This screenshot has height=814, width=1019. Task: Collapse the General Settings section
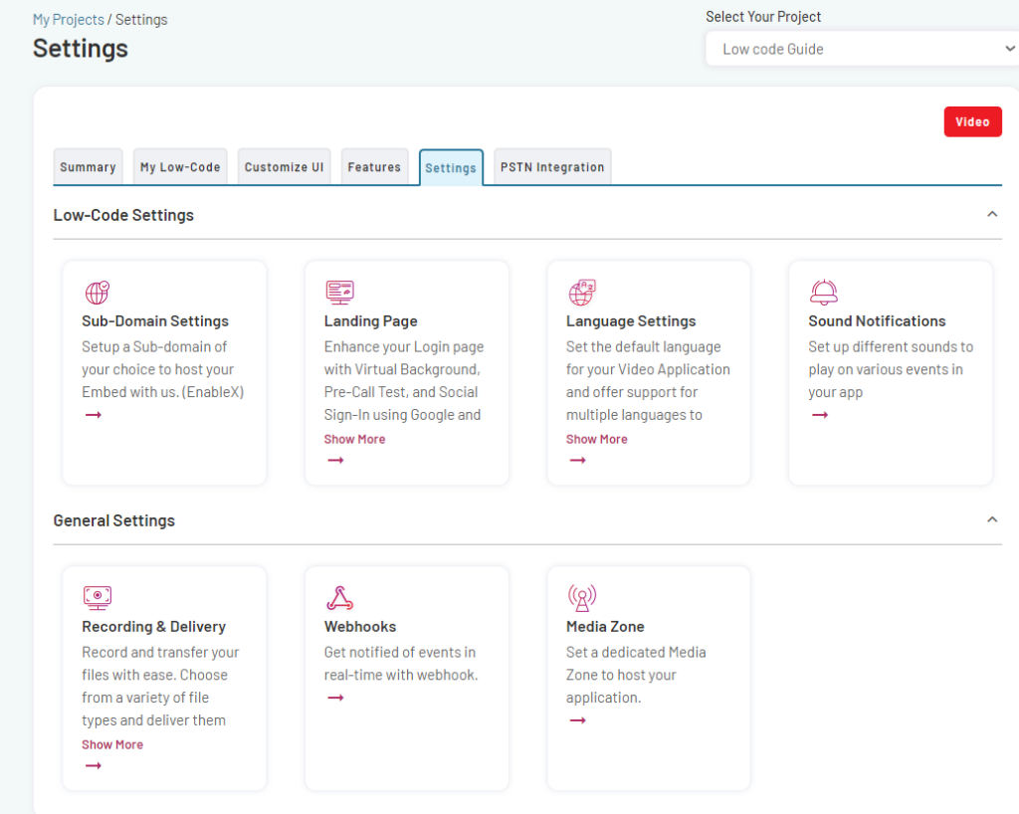coord(992,519)
